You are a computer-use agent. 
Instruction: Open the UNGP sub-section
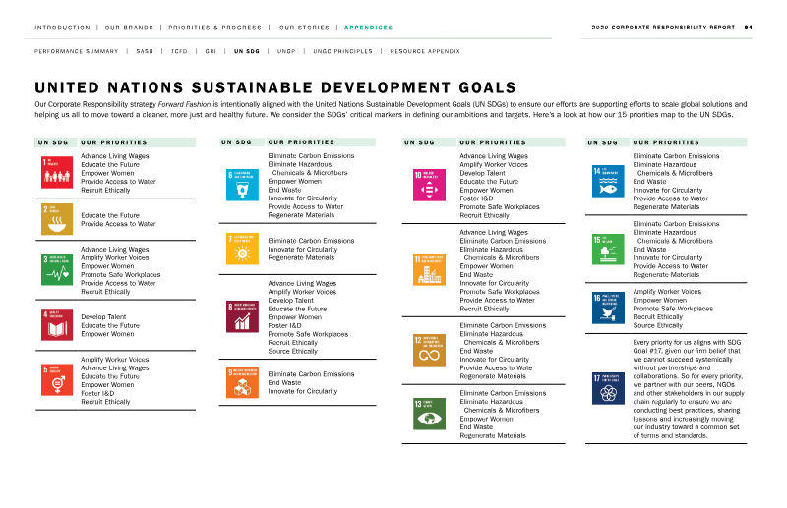286,51
